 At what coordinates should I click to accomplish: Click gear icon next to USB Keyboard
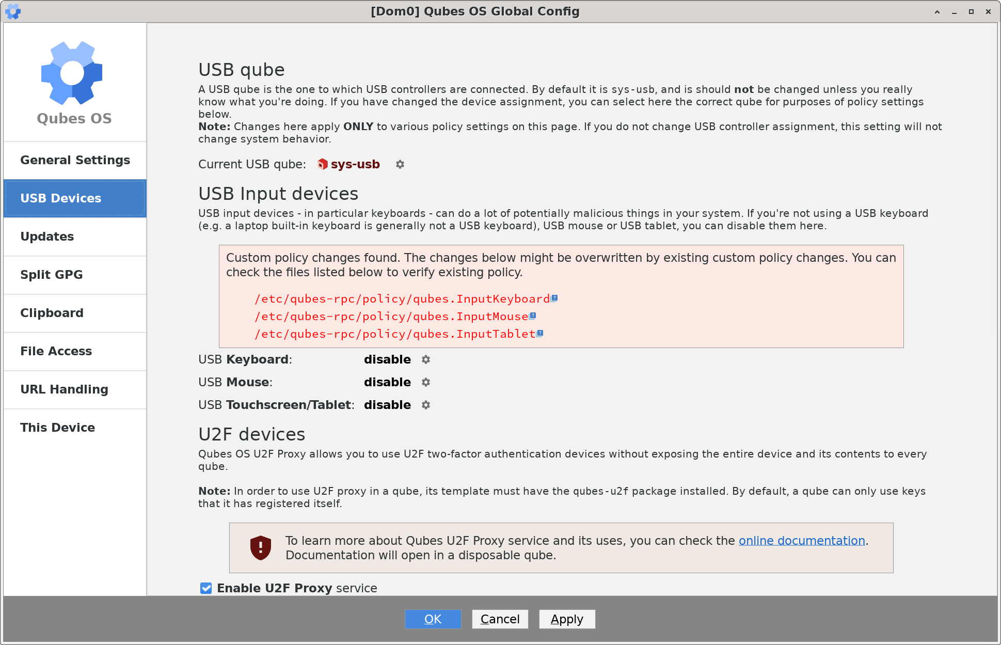point(426,359)
